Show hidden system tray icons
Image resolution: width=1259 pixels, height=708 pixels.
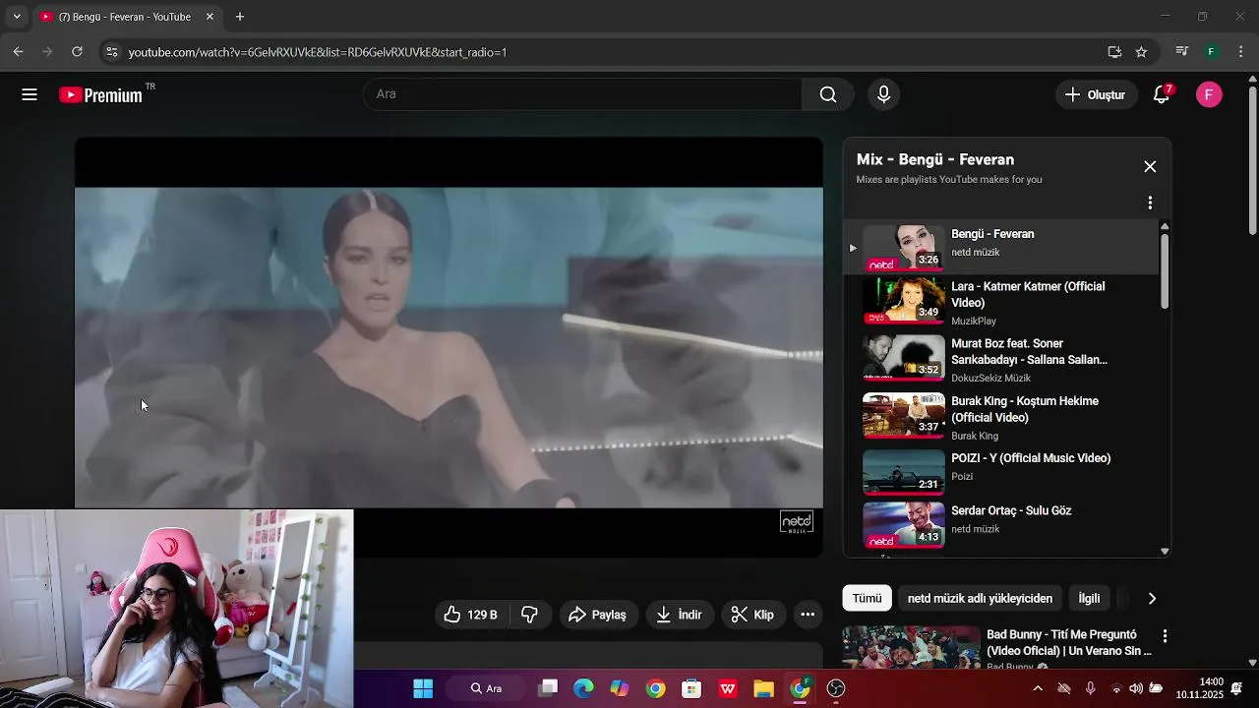click(1038, 688)
